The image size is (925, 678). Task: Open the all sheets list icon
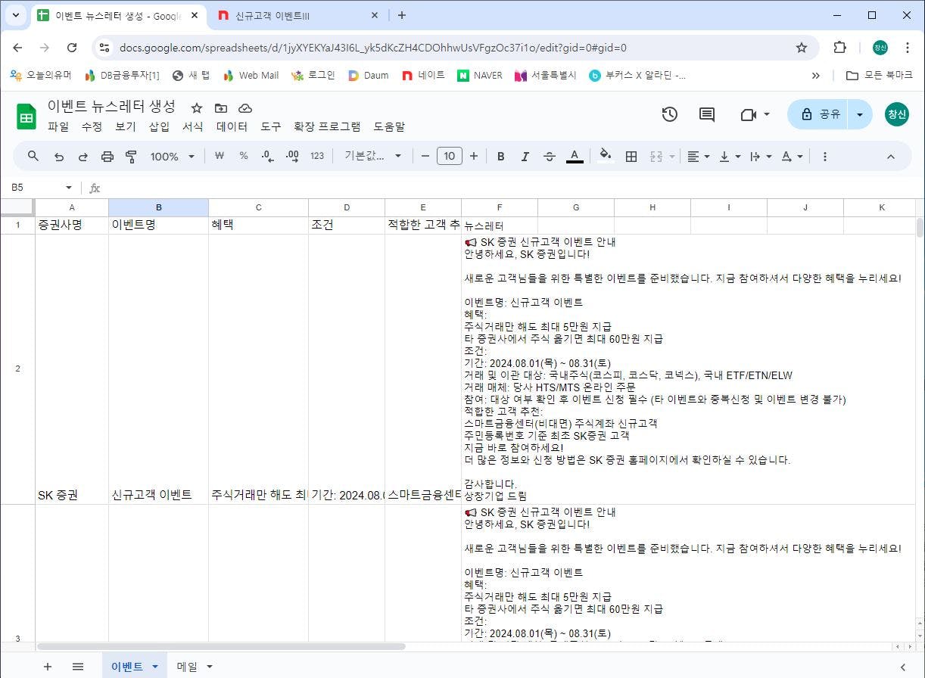pos(77,667)
